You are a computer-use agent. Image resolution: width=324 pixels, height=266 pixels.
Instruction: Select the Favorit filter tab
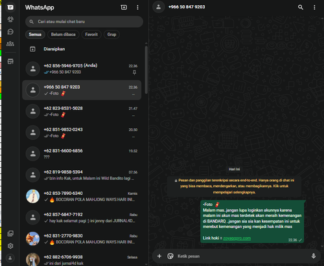(x=91, y=34)
